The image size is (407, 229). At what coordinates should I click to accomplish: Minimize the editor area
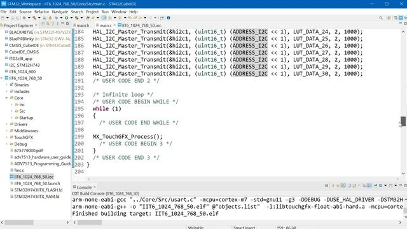(401, 24)
